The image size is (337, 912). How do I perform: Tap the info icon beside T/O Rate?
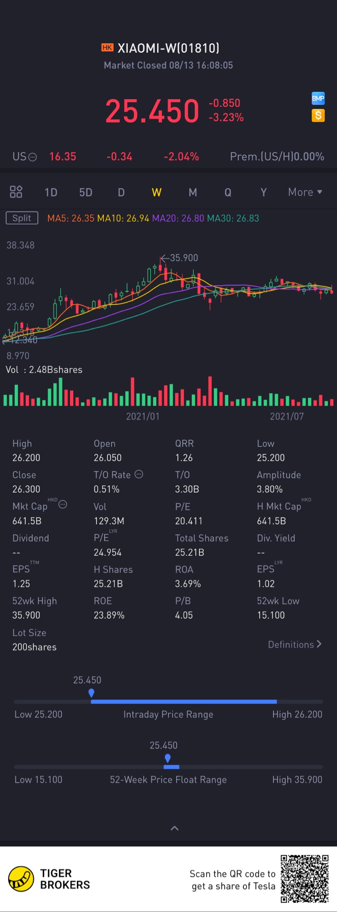tap(139, 474)
